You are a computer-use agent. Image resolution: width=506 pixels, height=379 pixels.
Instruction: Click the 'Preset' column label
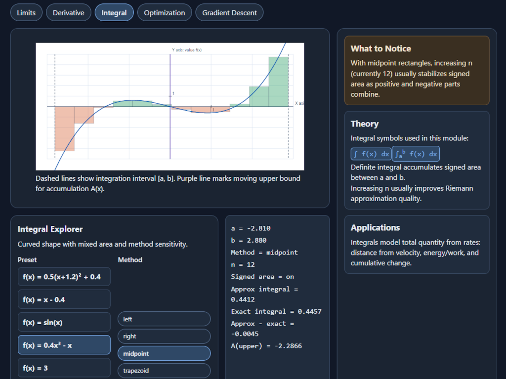point(27,260)
